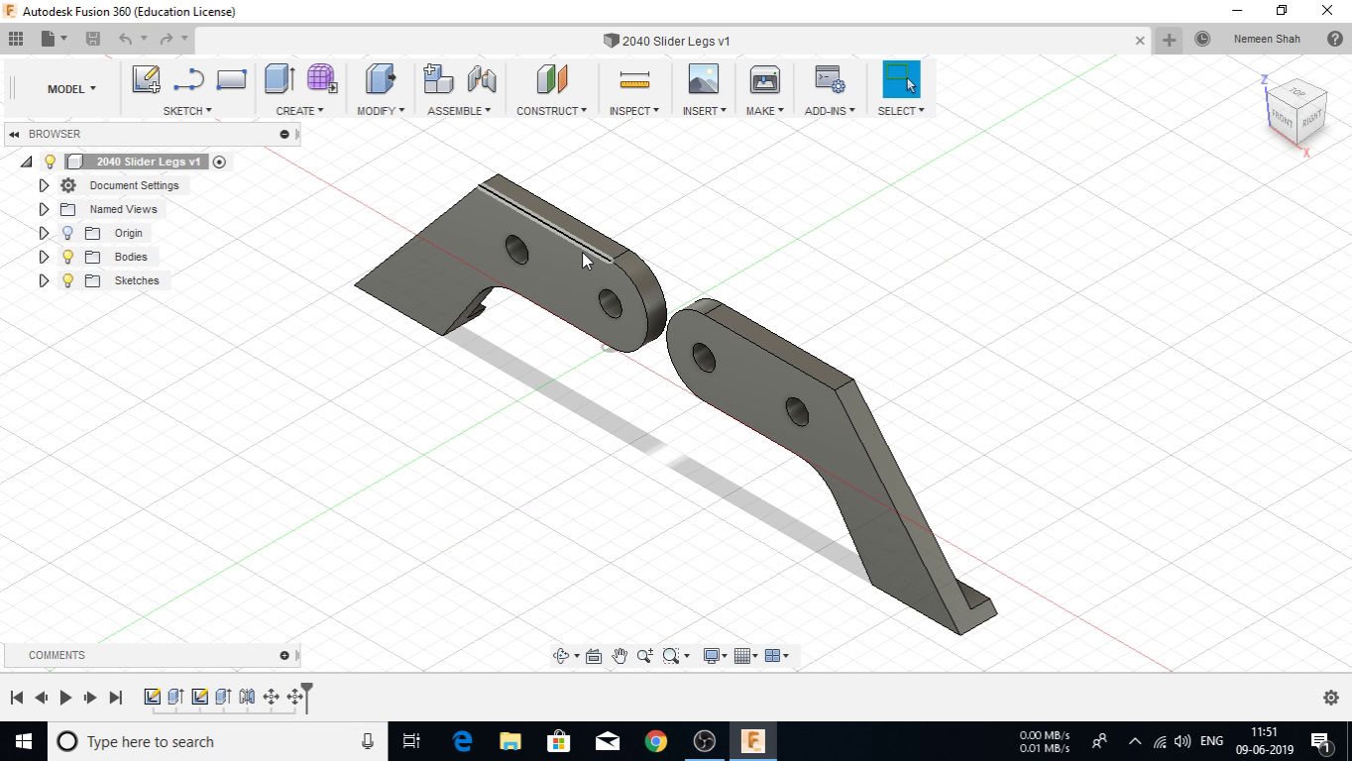Screen dimensions: 1352x761
Task: Click the Fit zoom window tool
Action: tap(671, 656)
